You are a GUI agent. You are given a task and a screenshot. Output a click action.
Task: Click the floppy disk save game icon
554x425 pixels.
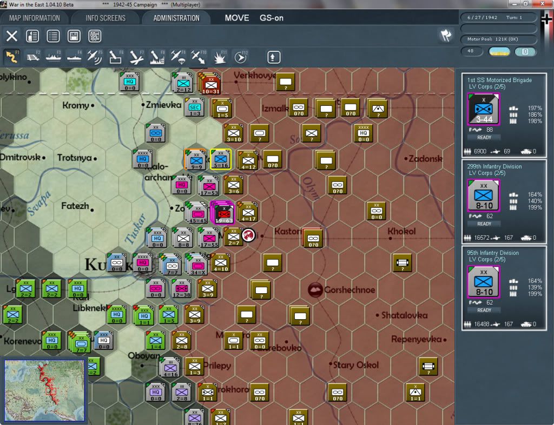(74, 36)
